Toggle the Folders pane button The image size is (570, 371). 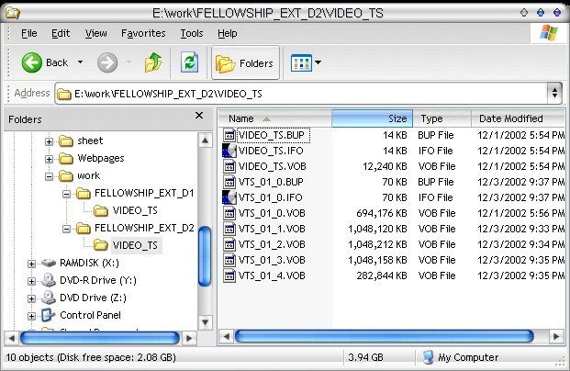point(245,63)
